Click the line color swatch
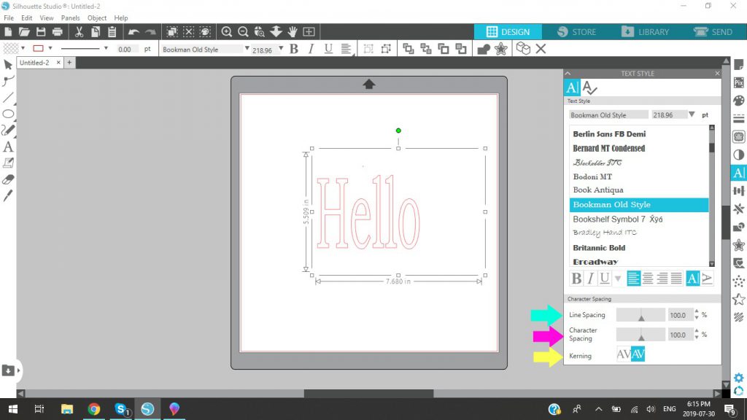This screenshot has height=420, width=747. point(38,48)
